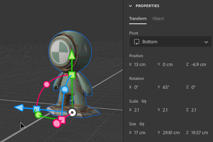Open the Pivot Bottom dropdown
Screen dimensions: 213x142
[x=170, y=42]
